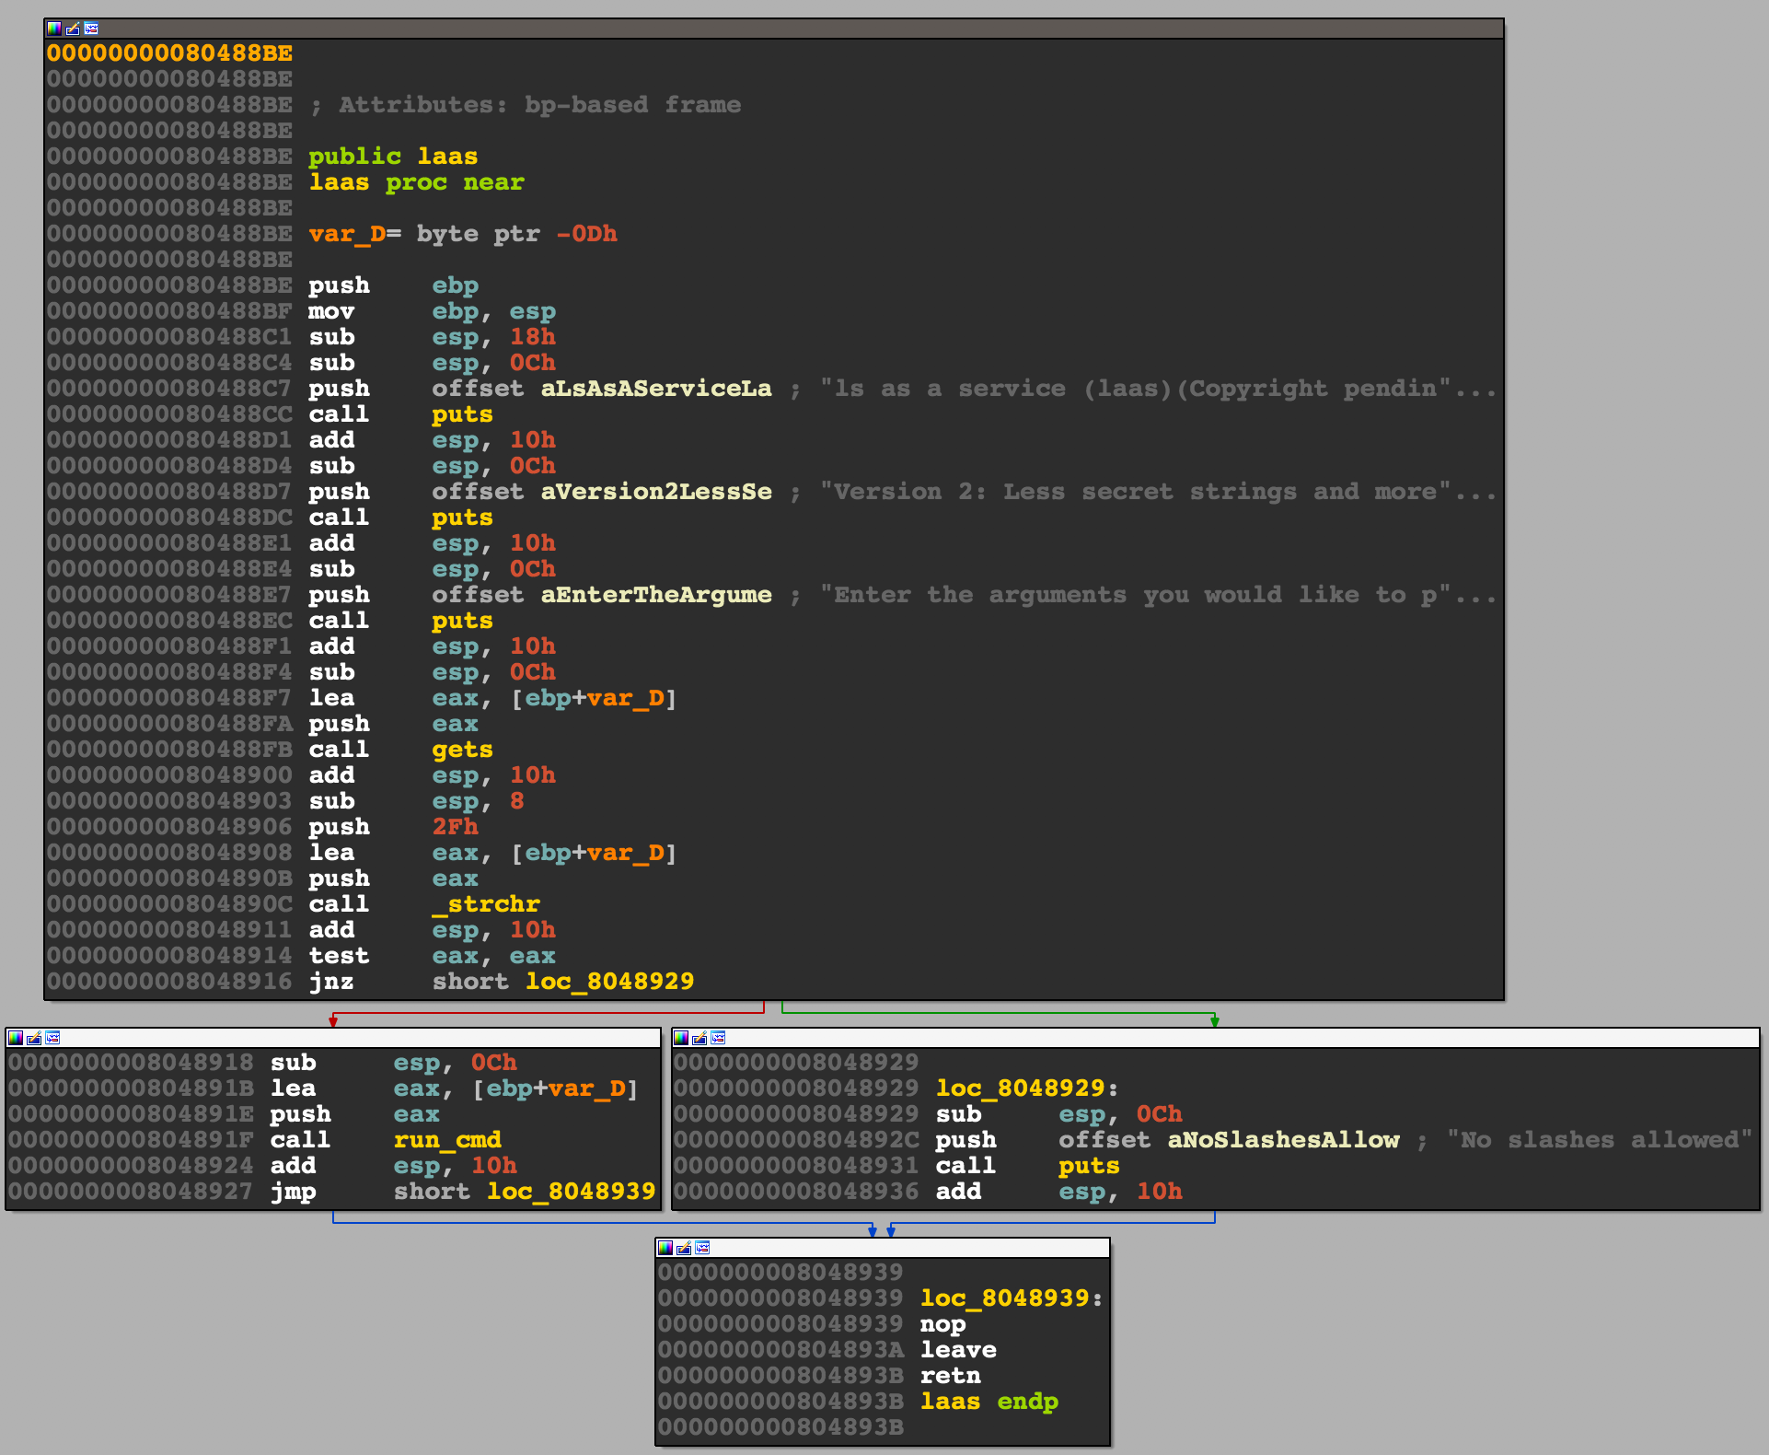Click loc_8048939 target in jmp short instruction
1769x1455 pixels.
[571, 1192]
